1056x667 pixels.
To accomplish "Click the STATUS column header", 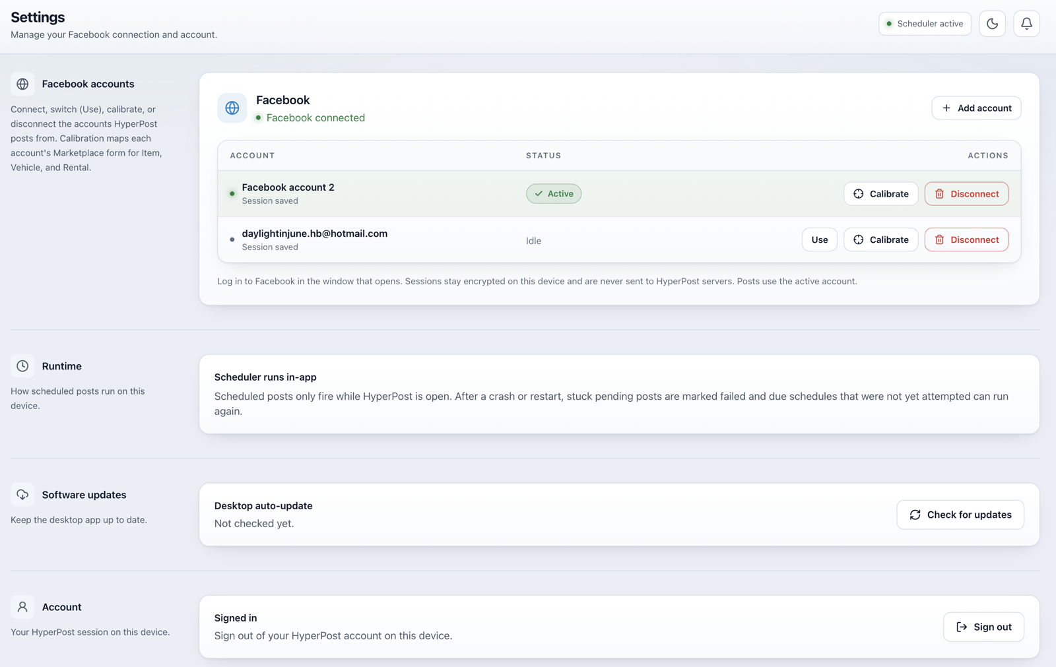I will pos(544,156).
